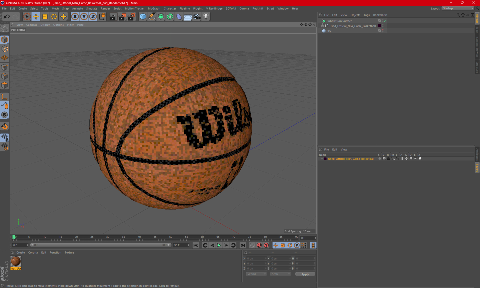Switch to Make Editable mode icon
The width and height of the screenshot is (480, 288).
click(x=4, y=28)
